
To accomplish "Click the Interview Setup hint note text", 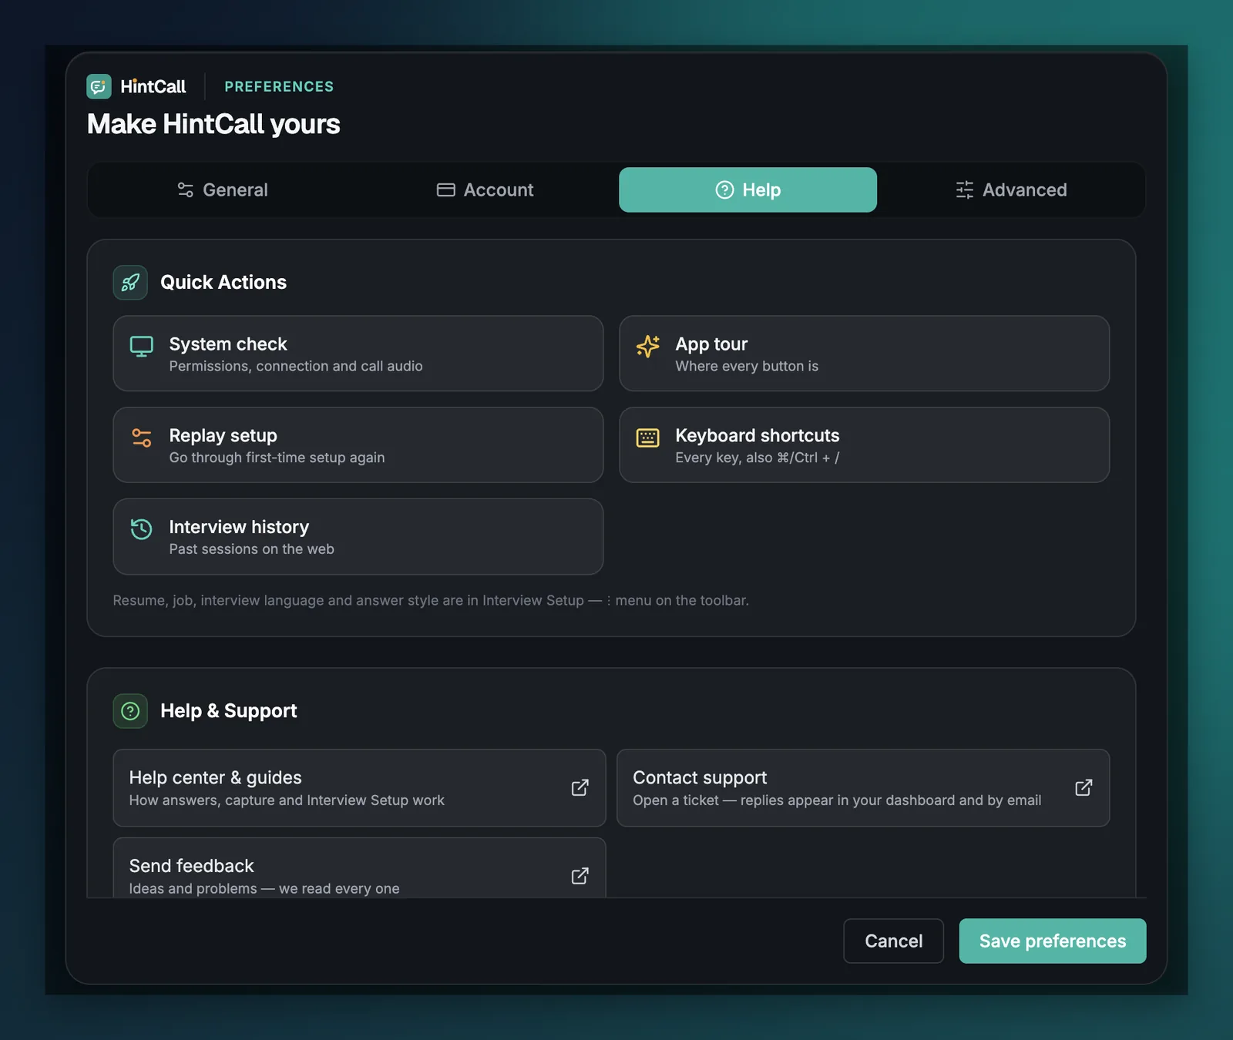I will (x=431, y=600).
